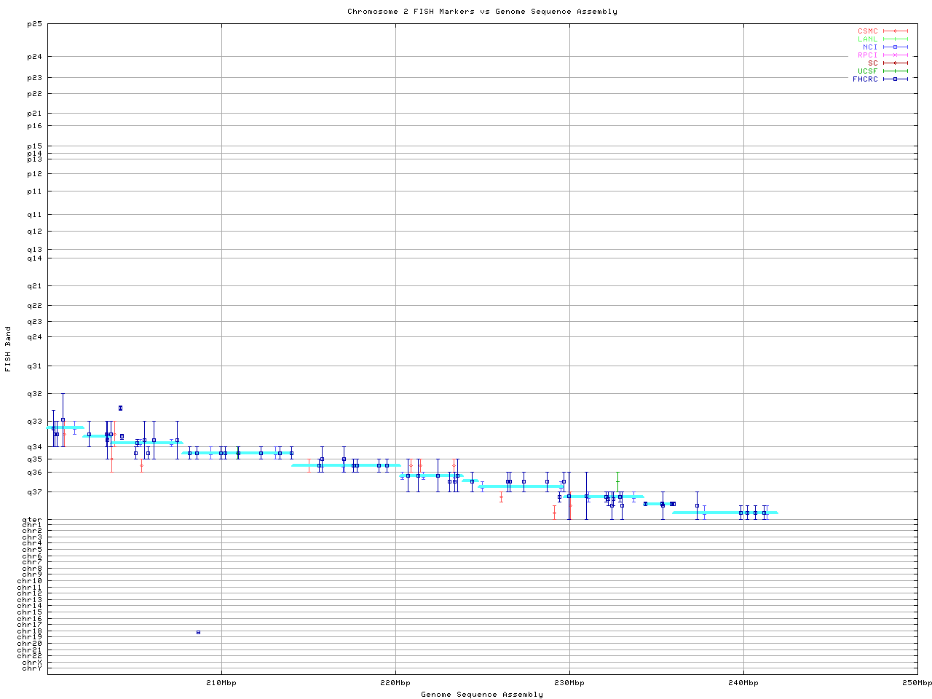Click the chrY label on y-axis
This screenshot has height=699, width=932.
(x=32, y=668)
